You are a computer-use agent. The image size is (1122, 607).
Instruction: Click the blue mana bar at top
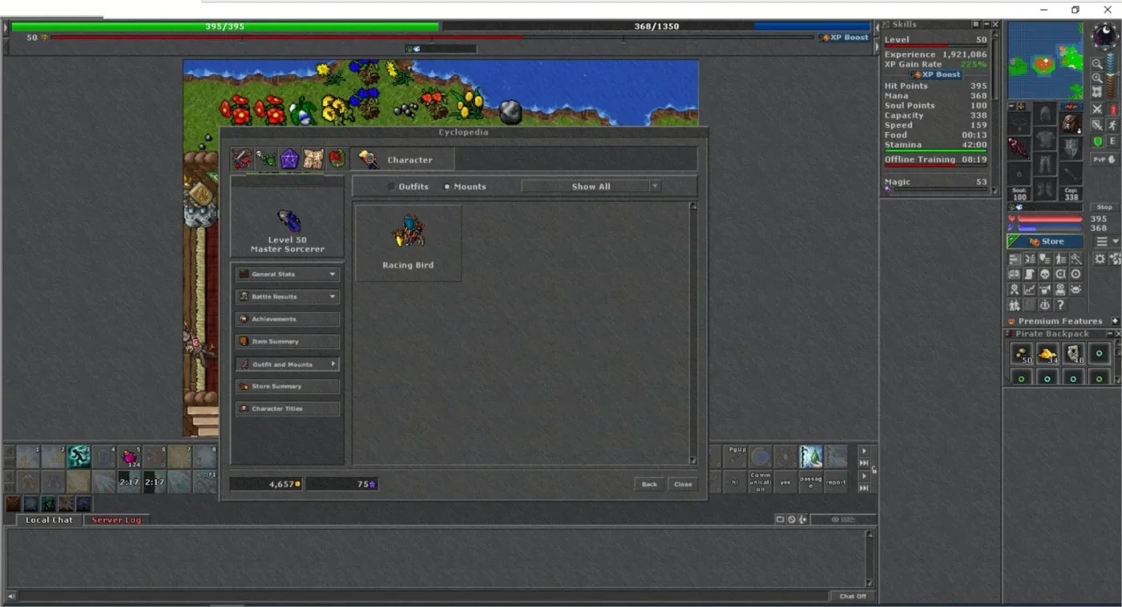click(656, 26)
